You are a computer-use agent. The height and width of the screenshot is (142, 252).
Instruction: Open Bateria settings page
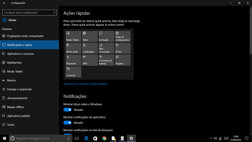point(30,80)
